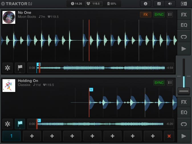Play the No One deck

point(184,49)
